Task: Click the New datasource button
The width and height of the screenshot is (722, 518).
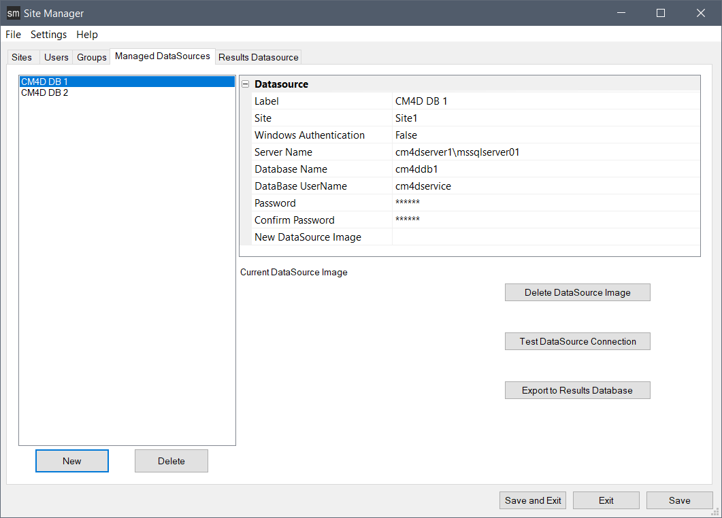Action: (x=72, y=461)
